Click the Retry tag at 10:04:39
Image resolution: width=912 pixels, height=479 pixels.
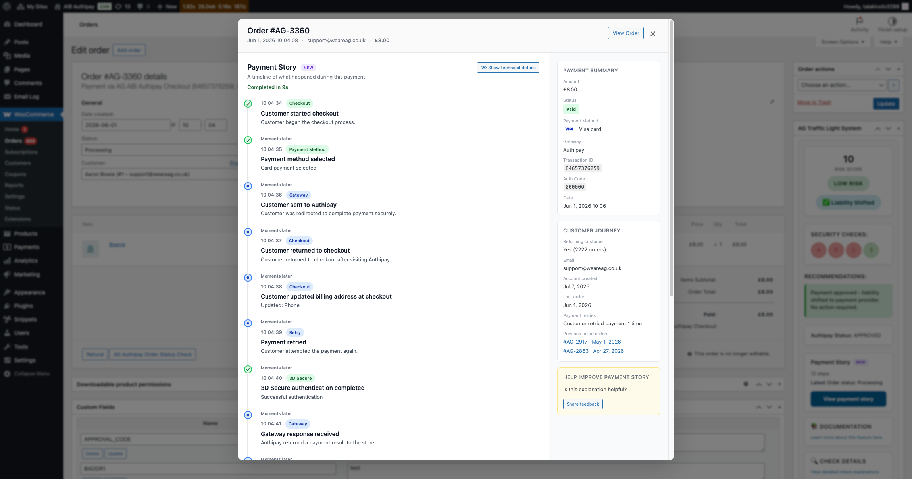point(295,332)
